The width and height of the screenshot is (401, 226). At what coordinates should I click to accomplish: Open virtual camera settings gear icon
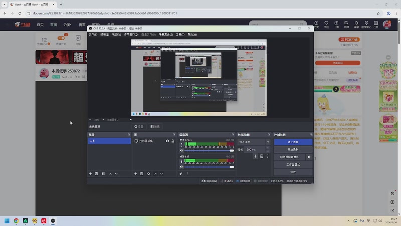[309, 157]
